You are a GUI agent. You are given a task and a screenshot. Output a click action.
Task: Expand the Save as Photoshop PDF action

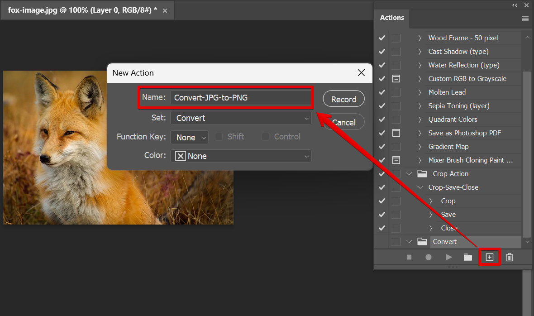tap(420, 133)
